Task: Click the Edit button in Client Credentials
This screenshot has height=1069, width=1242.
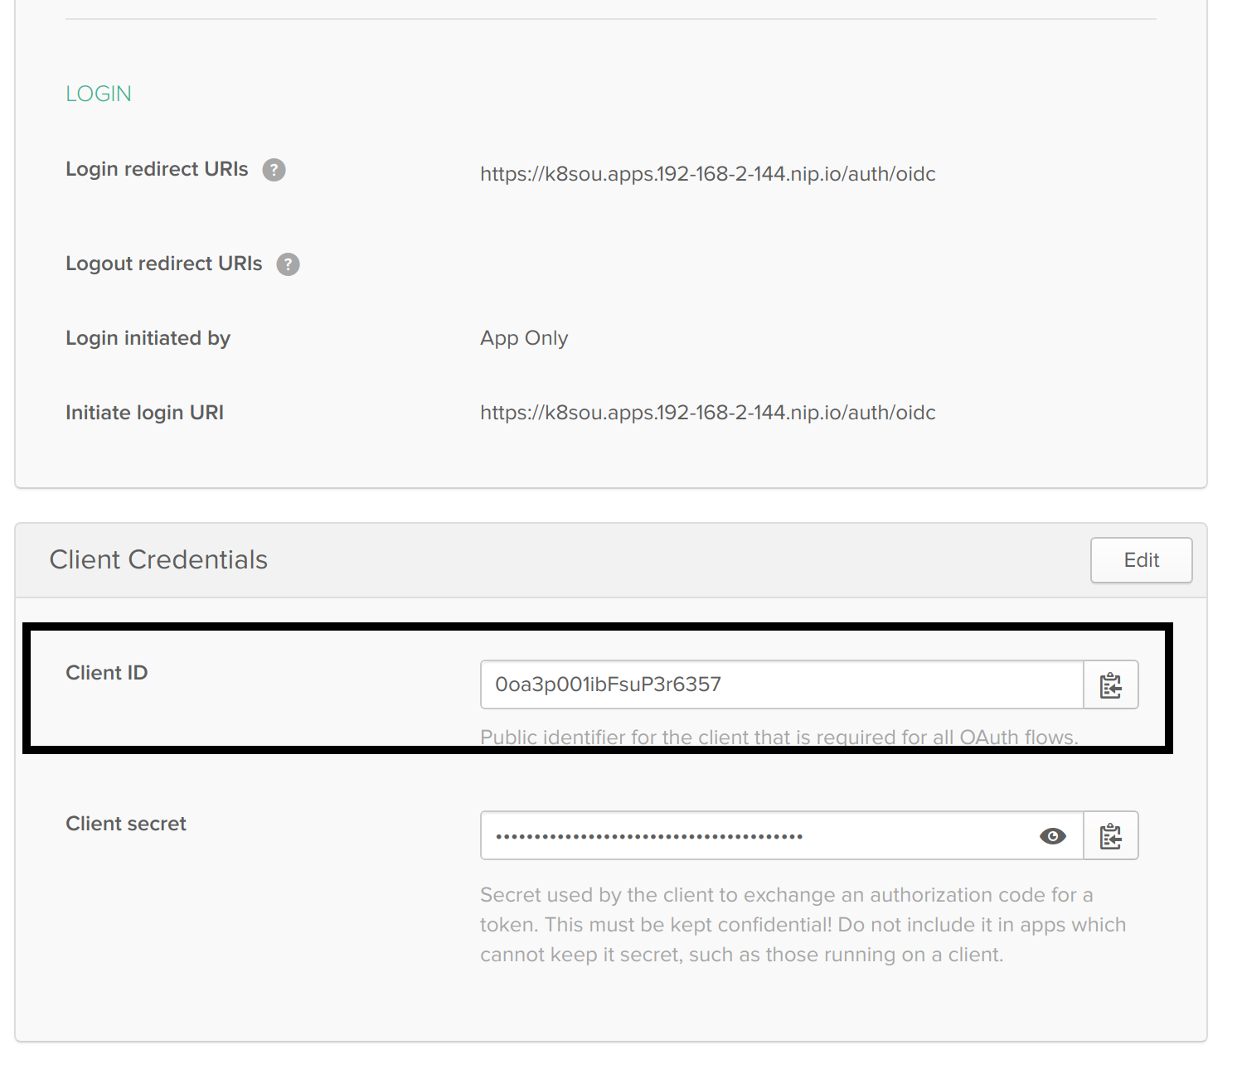Action: (1141, 560)
